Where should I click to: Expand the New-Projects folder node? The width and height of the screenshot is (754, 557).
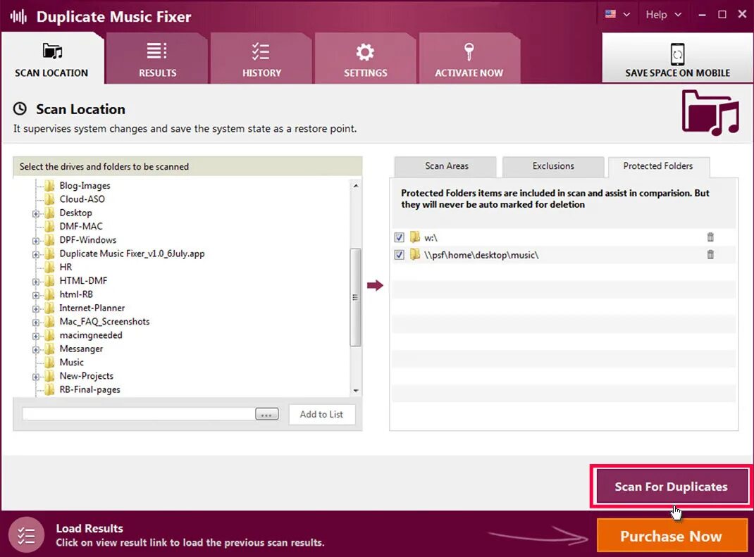coord(36,377)
